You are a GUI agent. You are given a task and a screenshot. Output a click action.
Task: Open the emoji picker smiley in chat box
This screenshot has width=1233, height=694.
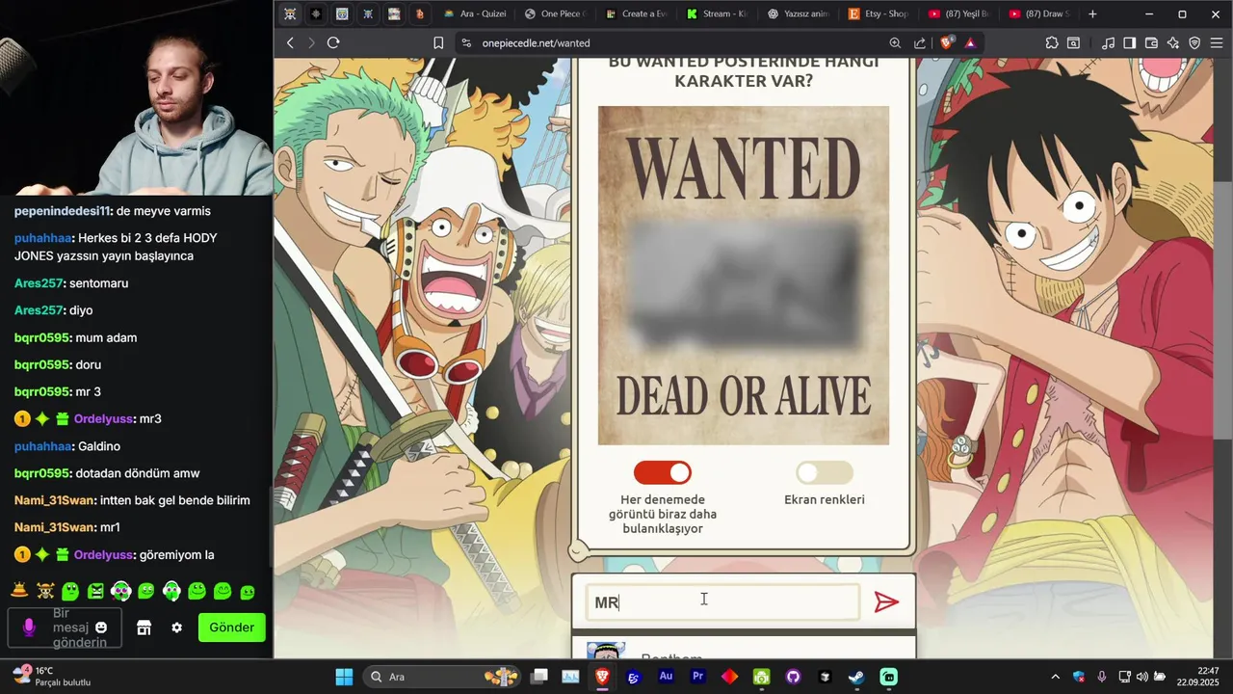[101, 627]
